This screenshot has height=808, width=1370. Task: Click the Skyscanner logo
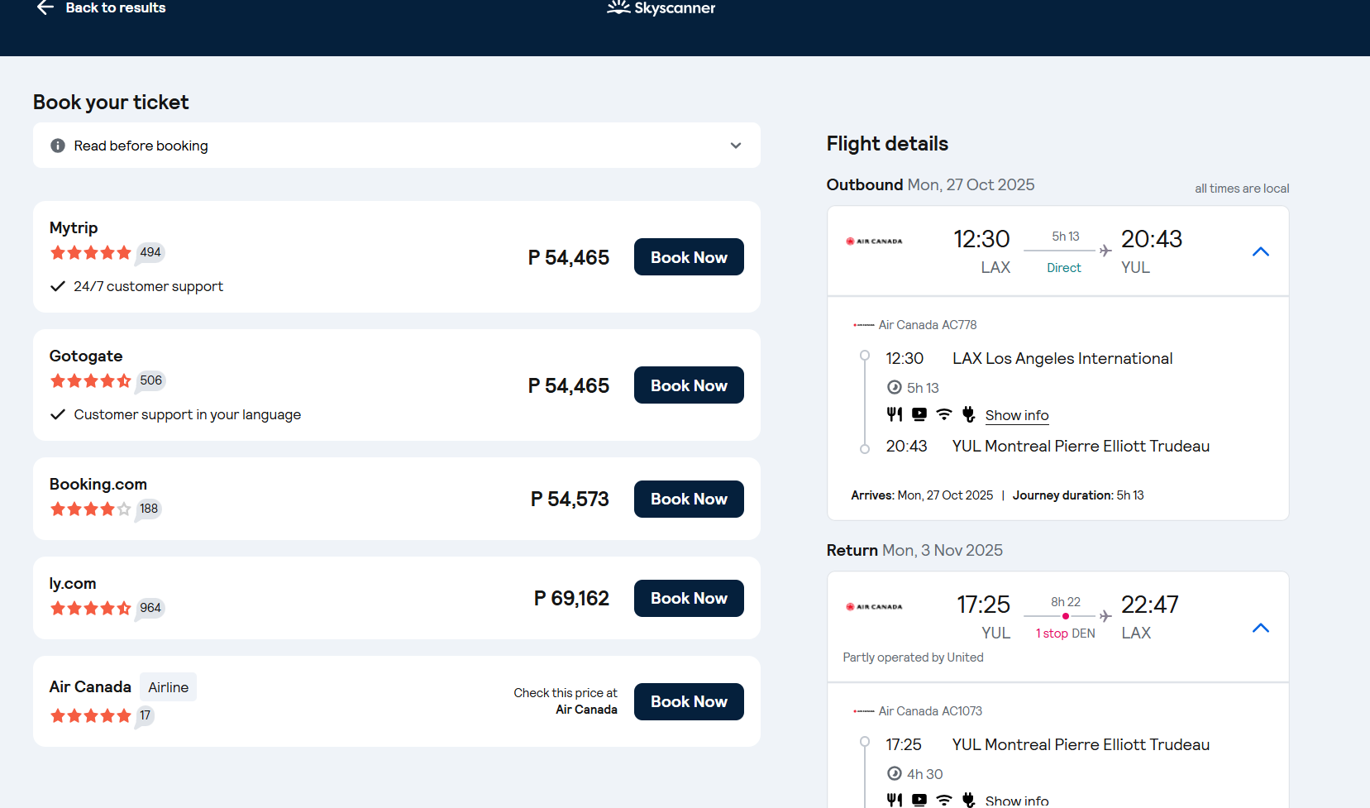click(661, 8)
